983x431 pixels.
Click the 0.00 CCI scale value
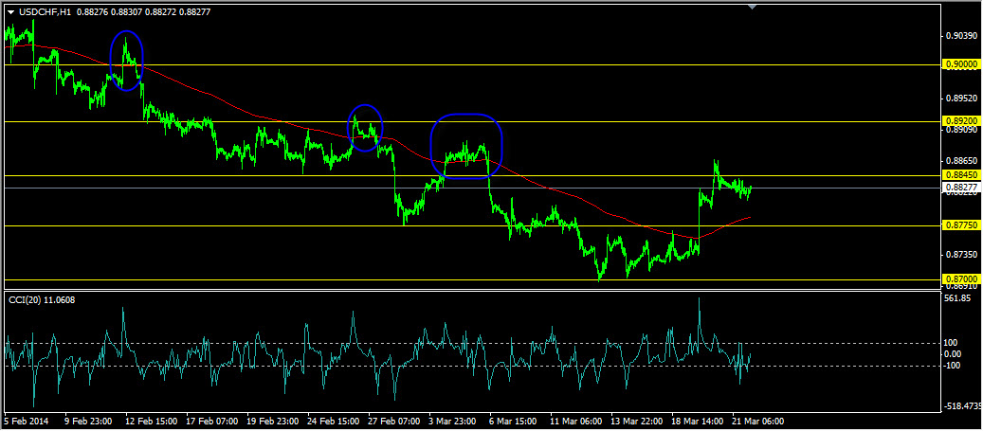953,354
